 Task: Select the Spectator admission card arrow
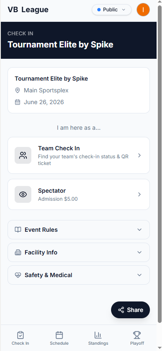point(139,194)
